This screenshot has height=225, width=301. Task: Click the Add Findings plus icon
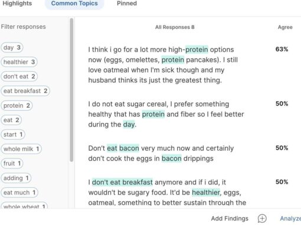tap(262, 219)
